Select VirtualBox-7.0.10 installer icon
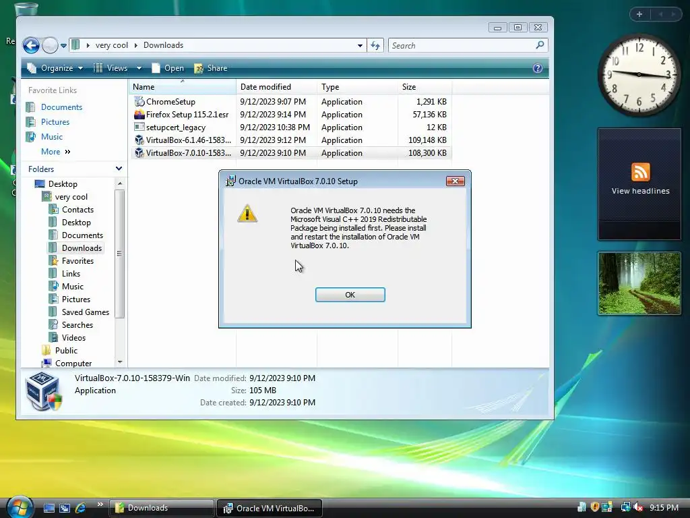 point(139,152)
